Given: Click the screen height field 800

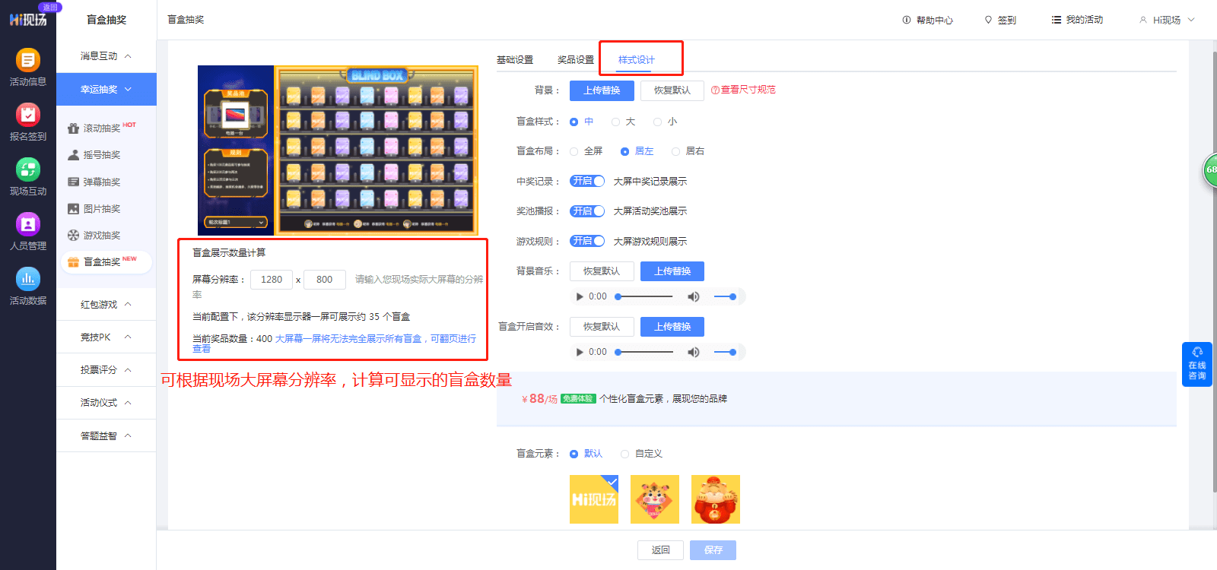Looking at the screenshot, I should (x=325, y=280).
